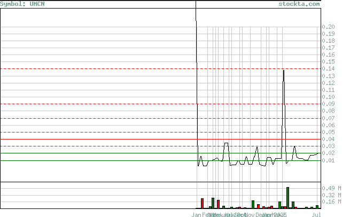Click the price spike peak near 0.14
This screenshot has height=217, width=350.
point(284,71)
